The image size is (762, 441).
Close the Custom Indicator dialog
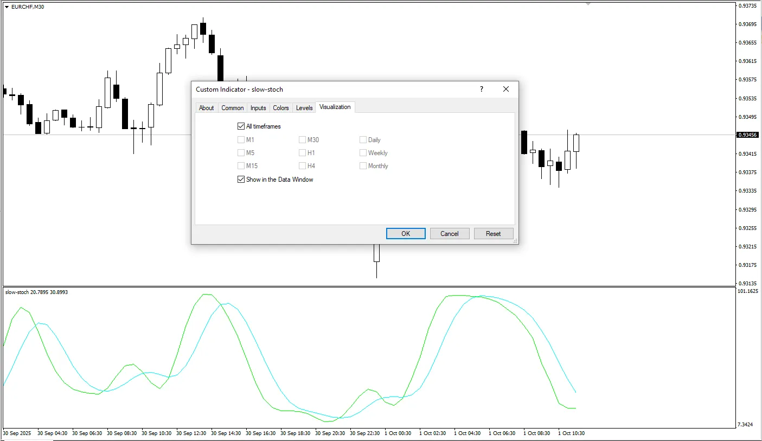click(x=506, y=90)
